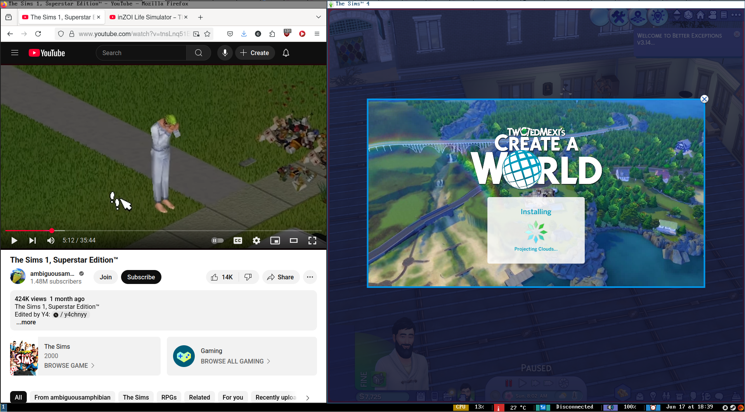This screenshot has width=745, height=412.
Task: Focus the YouTube search field
Action: [141, 53]
